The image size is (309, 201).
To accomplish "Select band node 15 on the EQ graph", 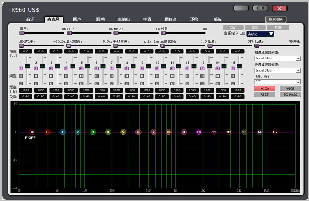I will (275, 132).
